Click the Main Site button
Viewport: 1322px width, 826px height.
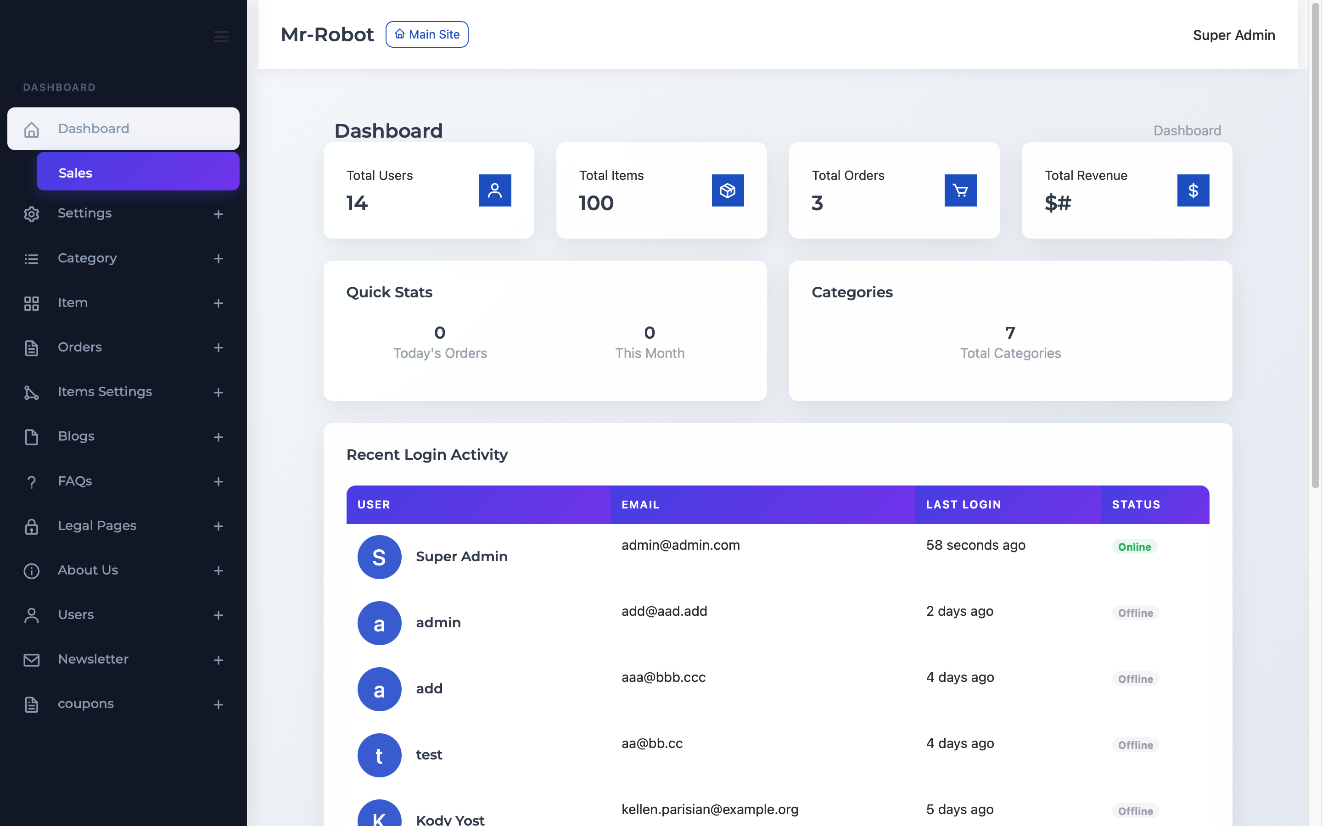click(x=426, y=34)
